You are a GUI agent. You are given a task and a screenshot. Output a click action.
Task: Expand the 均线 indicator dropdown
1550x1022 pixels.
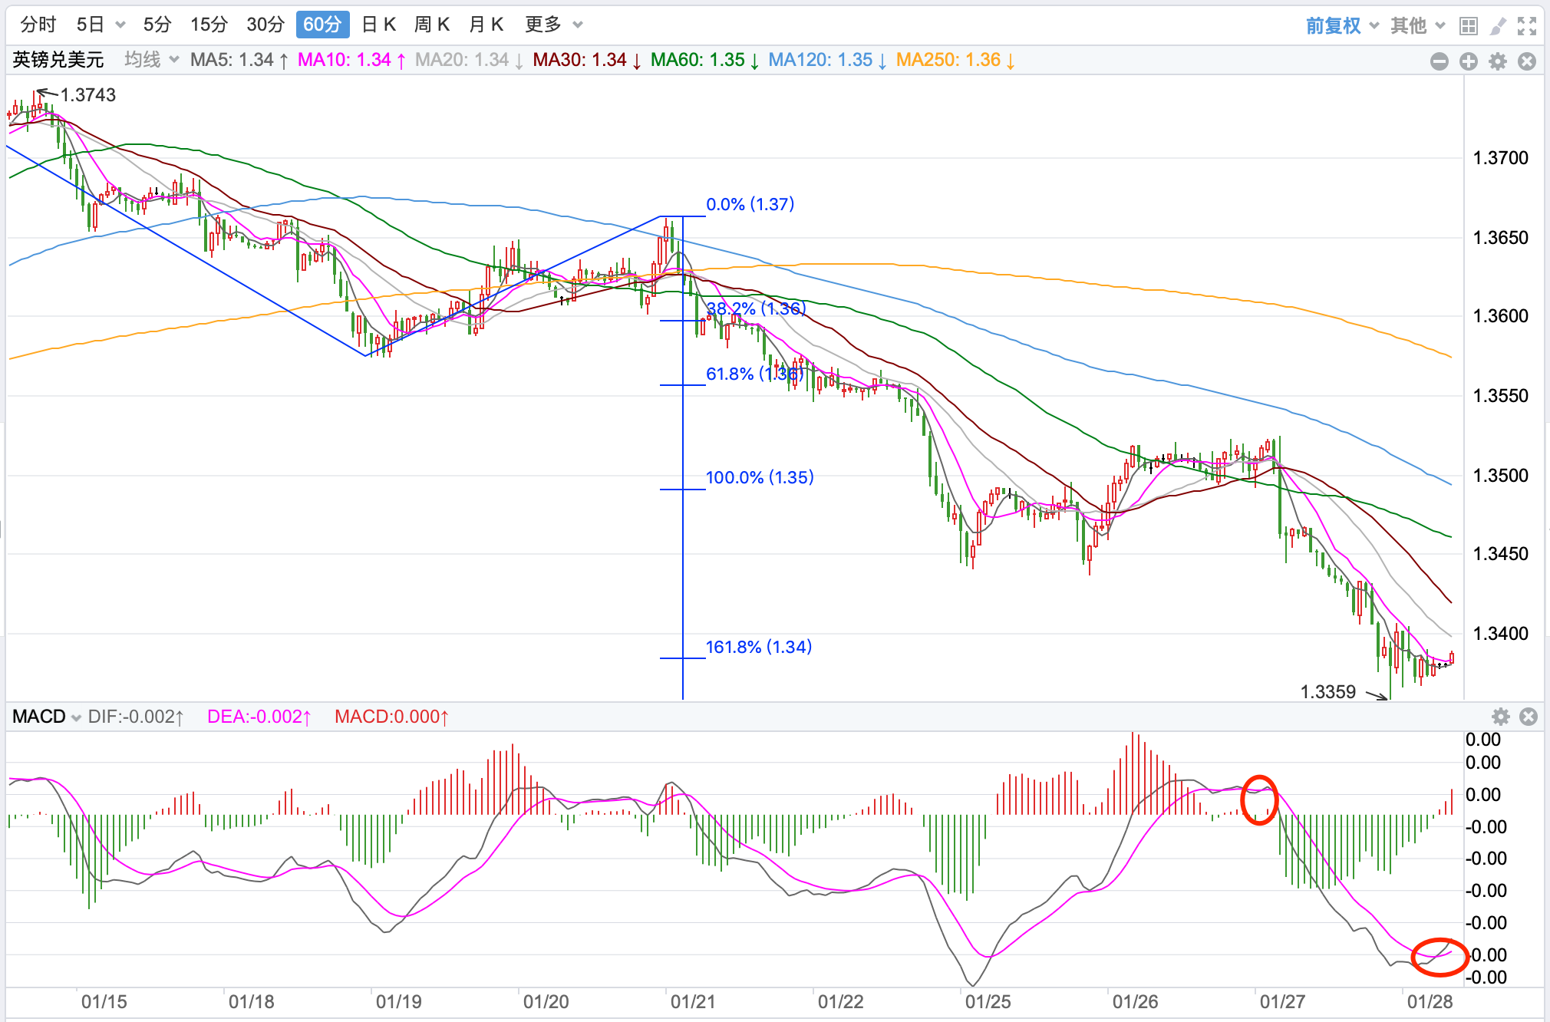coord(151,60)
